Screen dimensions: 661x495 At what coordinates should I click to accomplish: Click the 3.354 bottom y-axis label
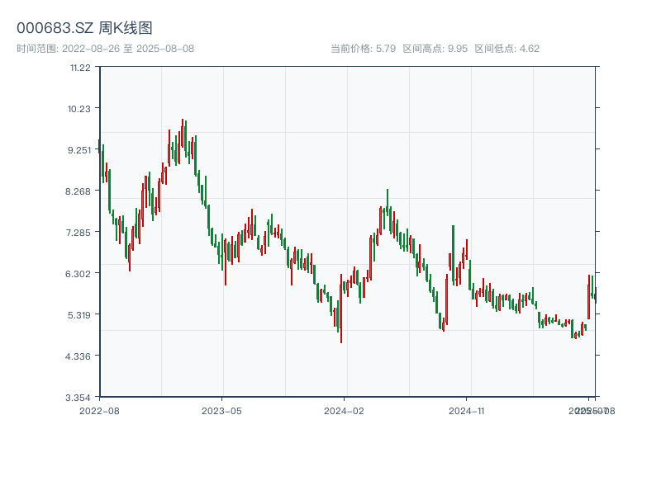click(x=80, y=398)
